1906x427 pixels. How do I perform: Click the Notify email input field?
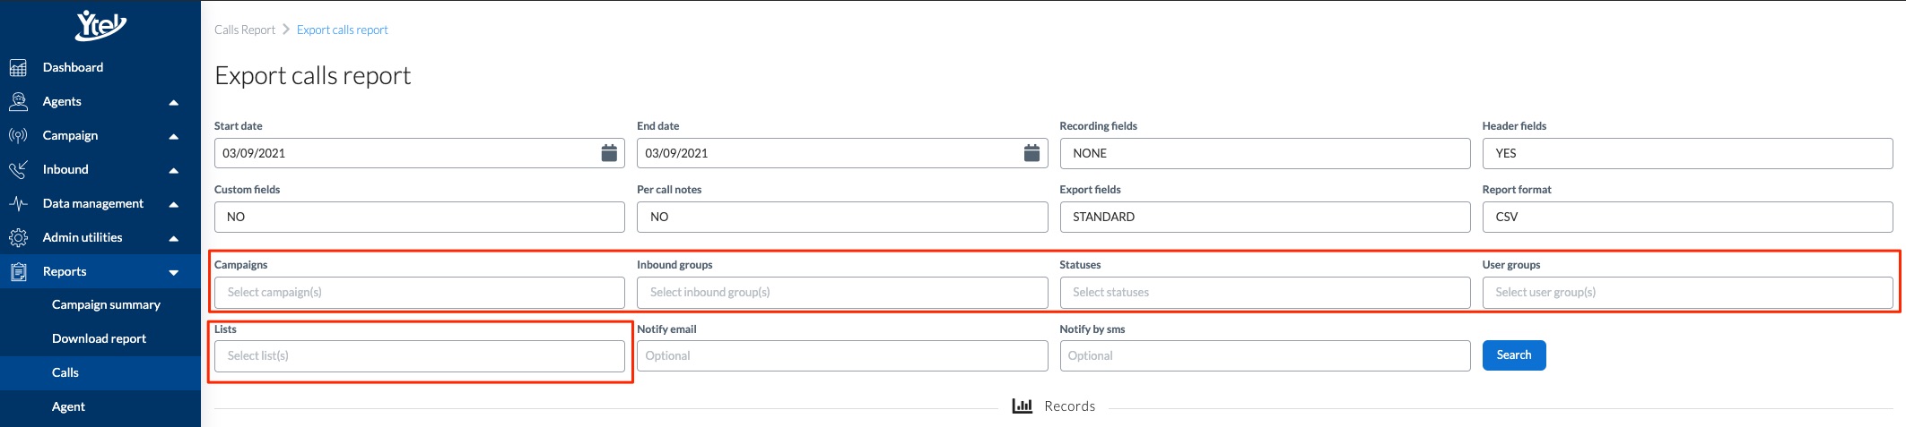842,355
